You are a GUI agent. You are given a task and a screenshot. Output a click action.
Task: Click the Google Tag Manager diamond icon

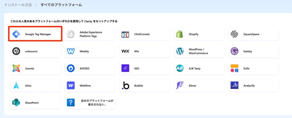coord(16,34)
